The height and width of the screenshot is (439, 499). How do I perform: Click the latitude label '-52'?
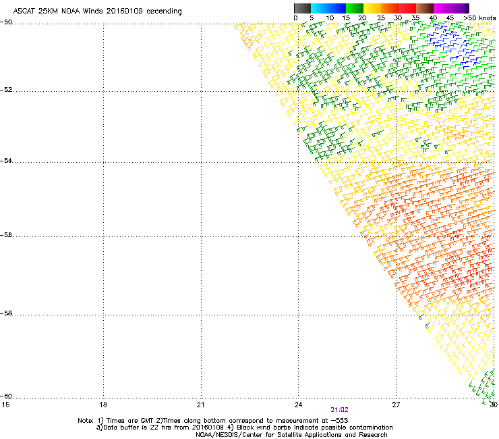[6, 90]
